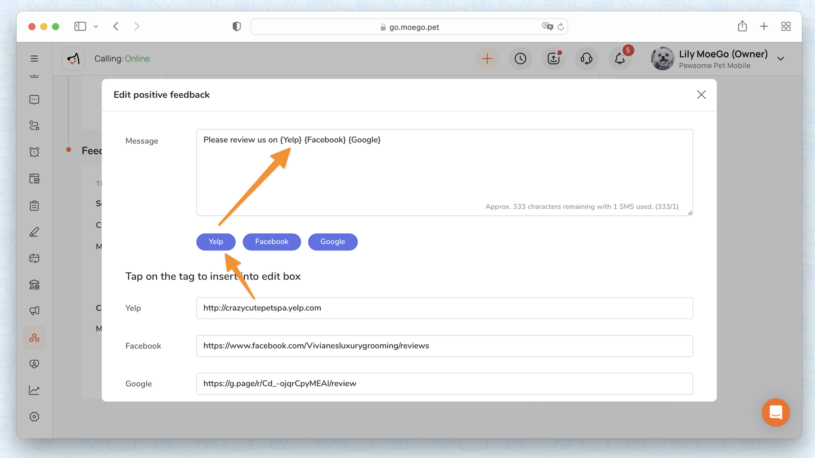Image resolution: width=815 pixels, height=458 pixels.
Task: Go forward in Safari history
Action: 137,26
